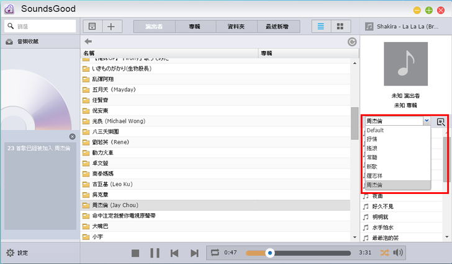Skip to the previous track

[175, 253]
